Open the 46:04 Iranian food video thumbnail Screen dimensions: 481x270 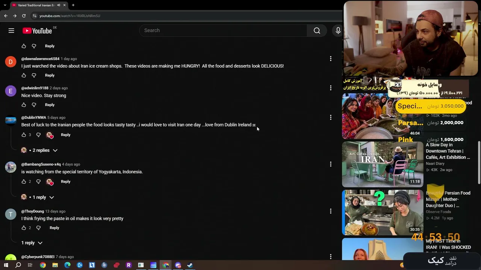[383, 116]
